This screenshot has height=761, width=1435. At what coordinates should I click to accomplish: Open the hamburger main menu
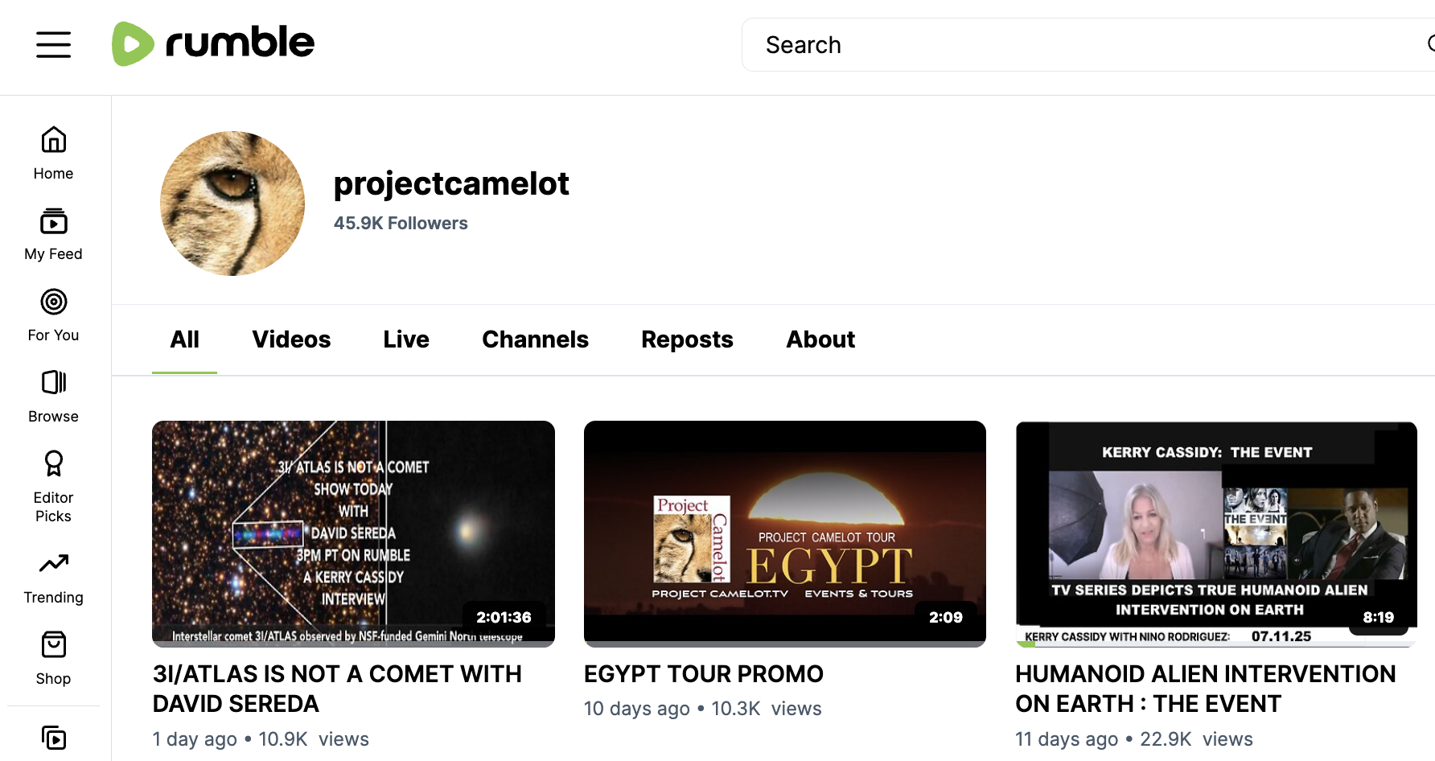coord(53,44)
